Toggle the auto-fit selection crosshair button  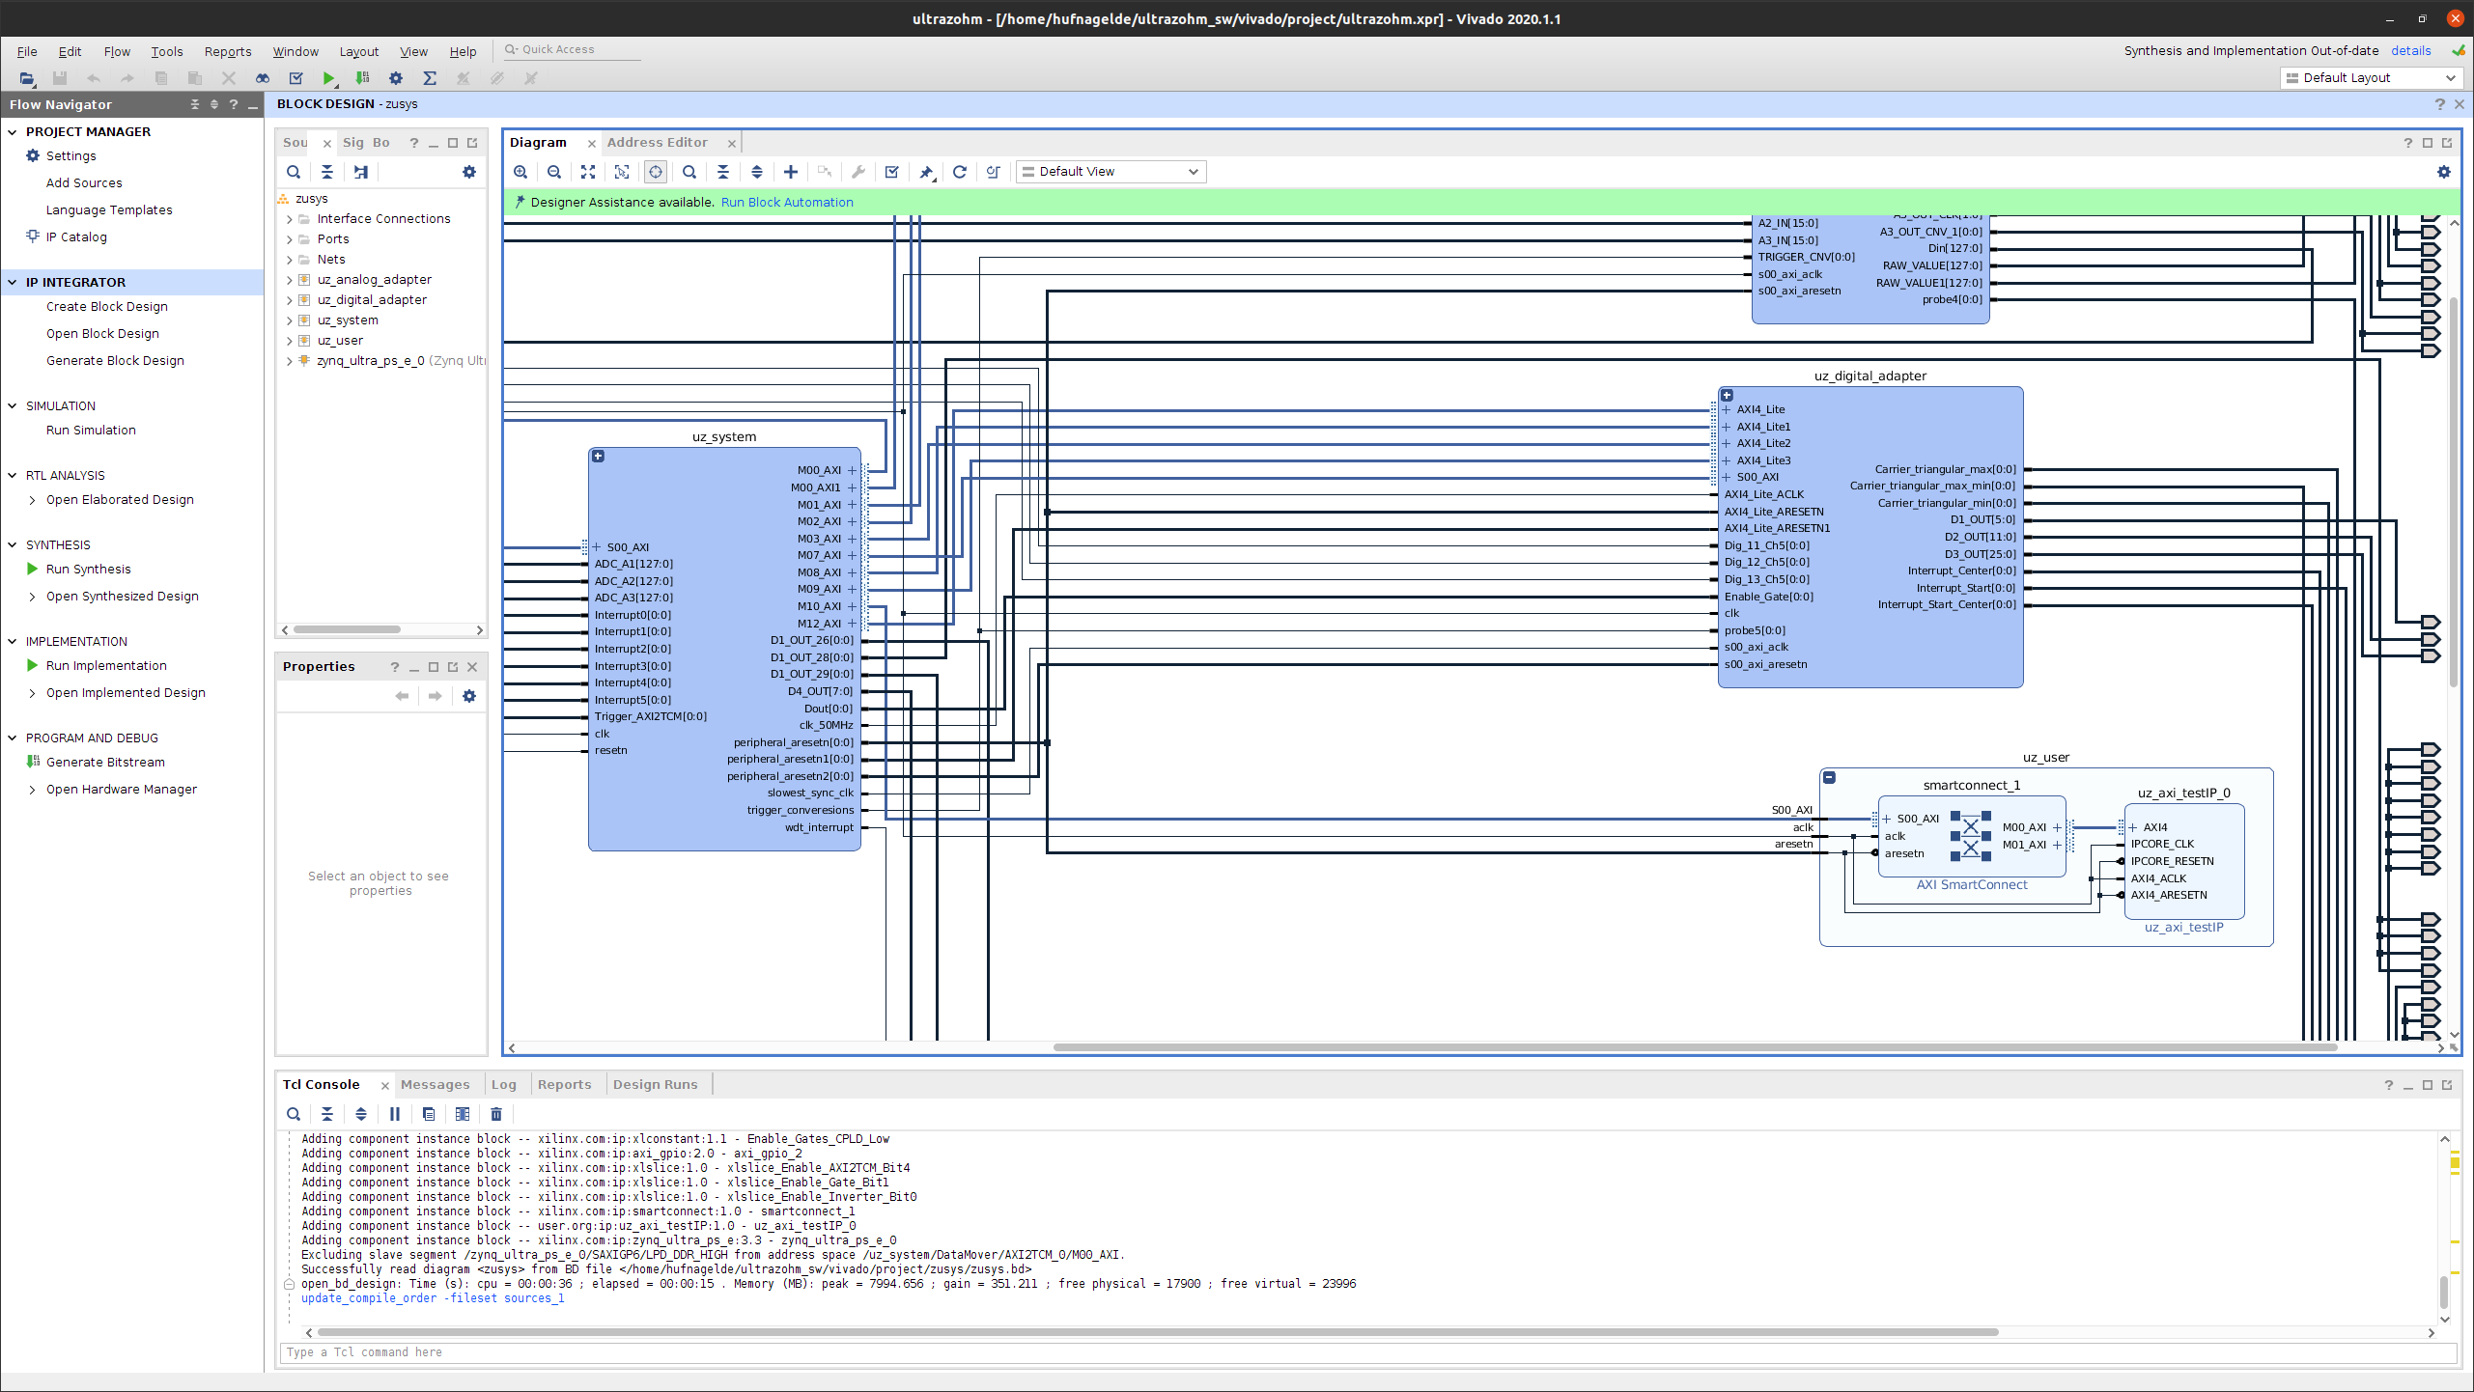pyautogui.click(x=656, y=172)
